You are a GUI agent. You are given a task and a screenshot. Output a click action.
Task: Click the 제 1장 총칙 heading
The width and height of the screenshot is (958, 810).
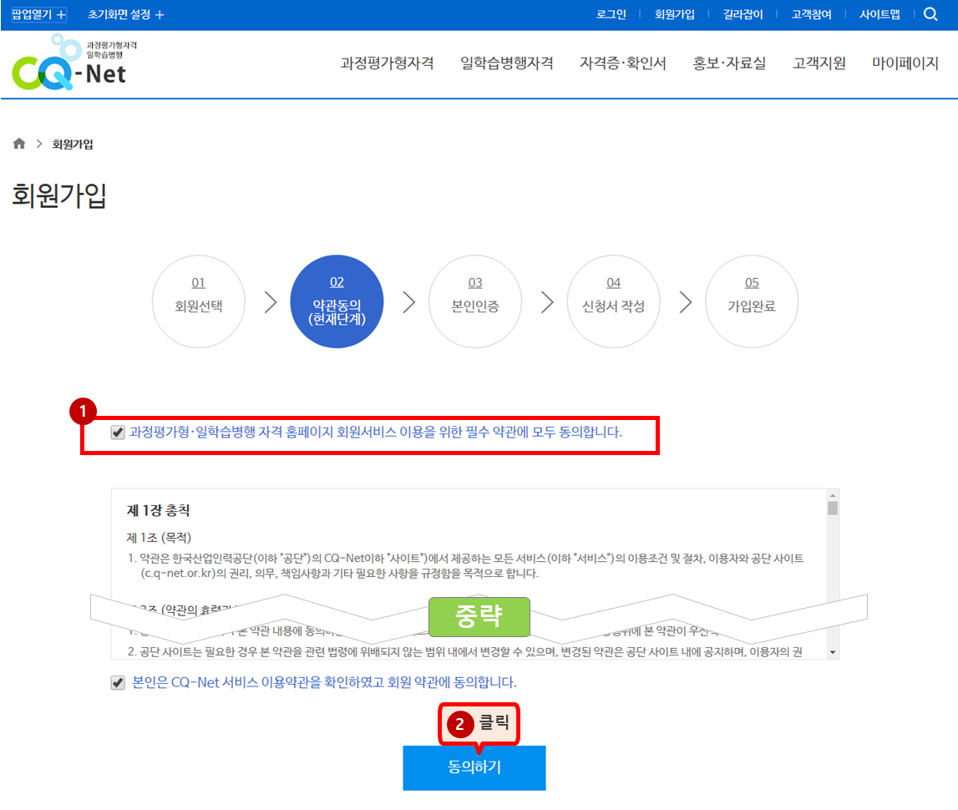point(158,511)
